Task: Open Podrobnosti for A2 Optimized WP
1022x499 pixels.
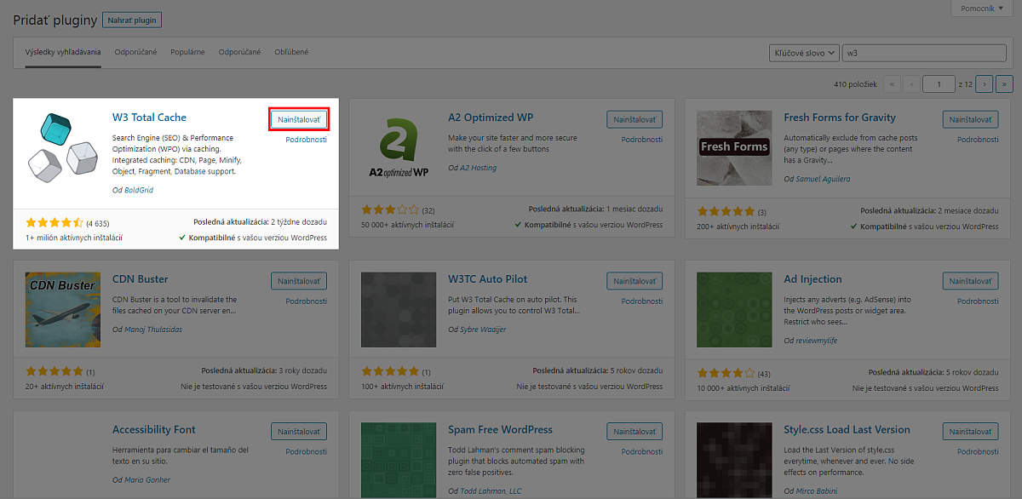Action: tap(642, 140)
